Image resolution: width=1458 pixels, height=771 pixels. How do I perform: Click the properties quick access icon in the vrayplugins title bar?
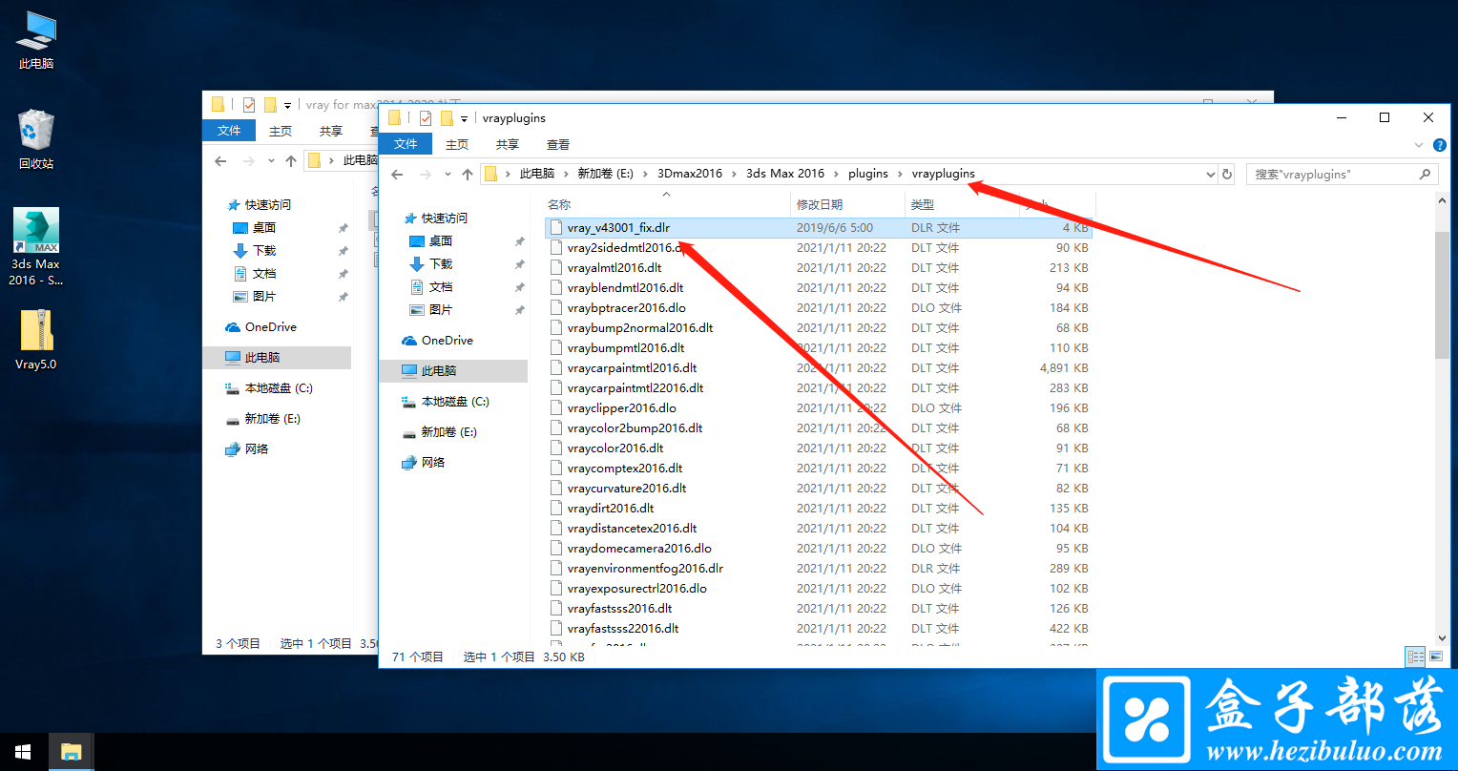point(425,118)
